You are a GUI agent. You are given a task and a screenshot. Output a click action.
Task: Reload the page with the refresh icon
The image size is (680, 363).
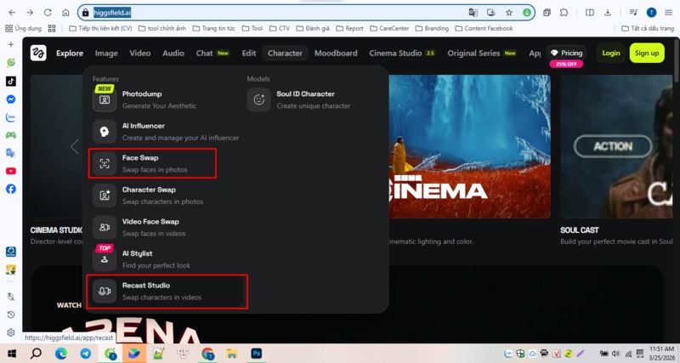[48, 13]
